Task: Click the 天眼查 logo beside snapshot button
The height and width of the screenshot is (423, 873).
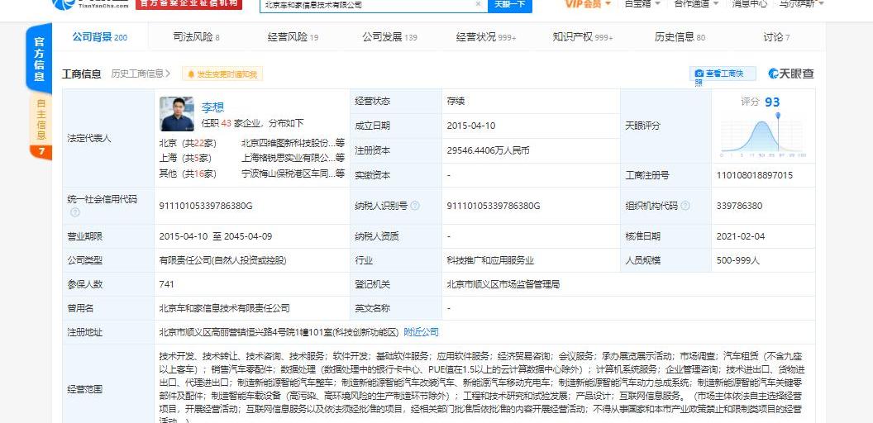Action: (790, 74)
